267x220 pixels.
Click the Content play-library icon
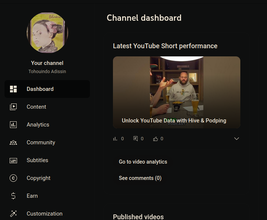pyautogui.click(x=13, y=107)
